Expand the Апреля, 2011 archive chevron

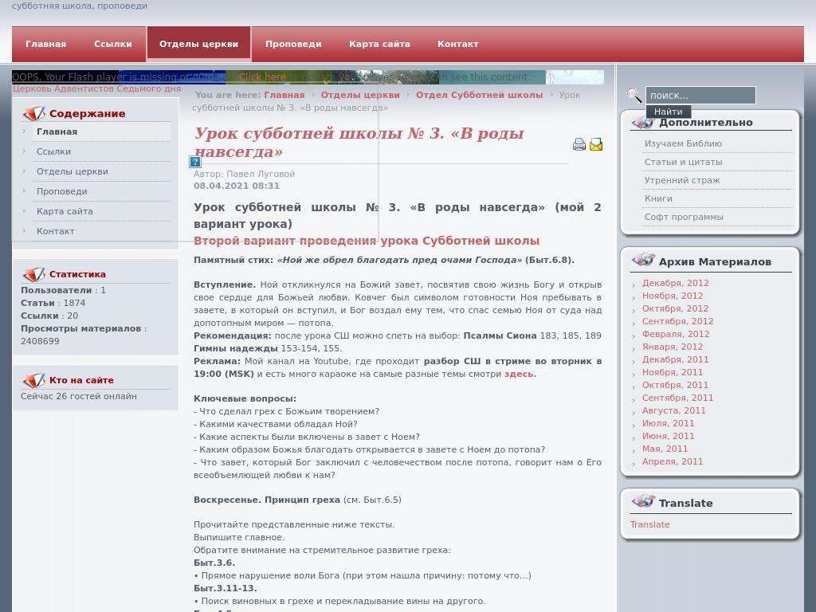pyautogui.click(x=634, y=462)
